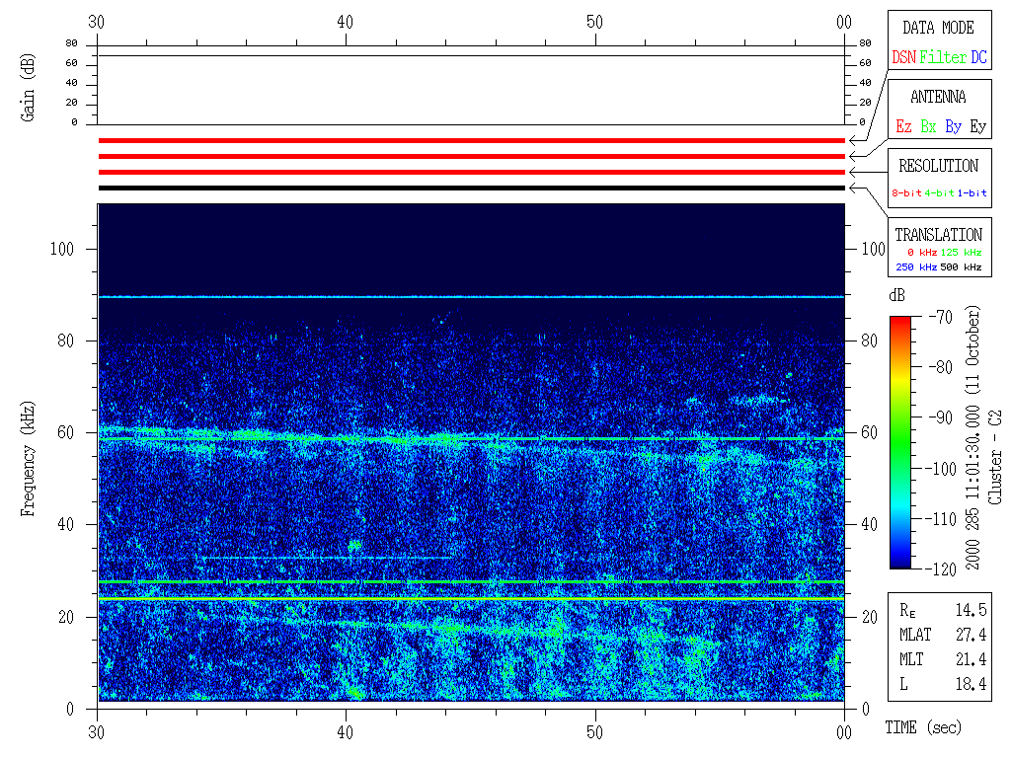Image resolution: width=1011 pixels, height=758 pixels.
Task: Select the blue 1-bit resolution label
Action: pyautogui.click(x=972, y=193)
